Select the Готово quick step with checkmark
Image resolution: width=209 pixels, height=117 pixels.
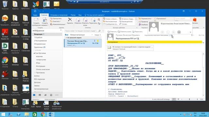tap(123, 24)
